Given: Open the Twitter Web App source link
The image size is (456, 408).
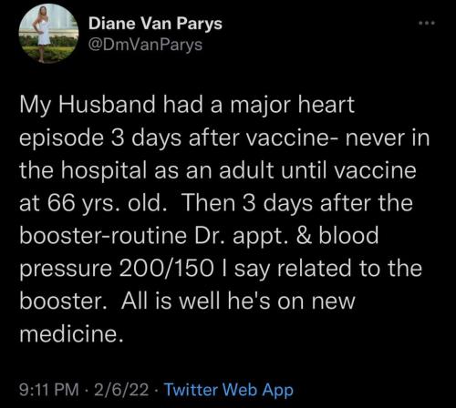Looking at the screenshot, I should click(229, 390).
